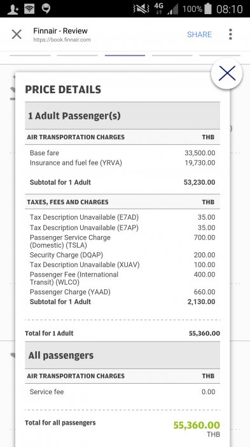Select the fifth booking progress step
250x447 pixels.
219,56
